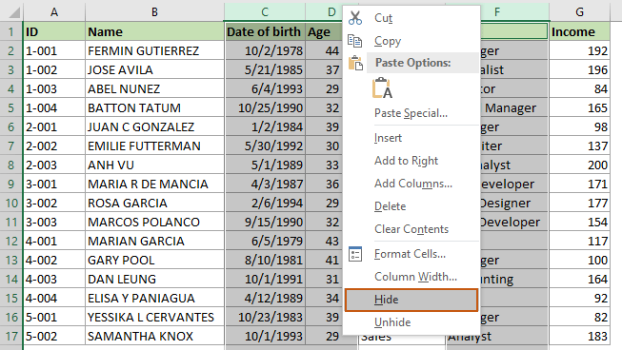This screenshot has height=350, width=622.
Task: Click the Income header cell
Action: 579,31
